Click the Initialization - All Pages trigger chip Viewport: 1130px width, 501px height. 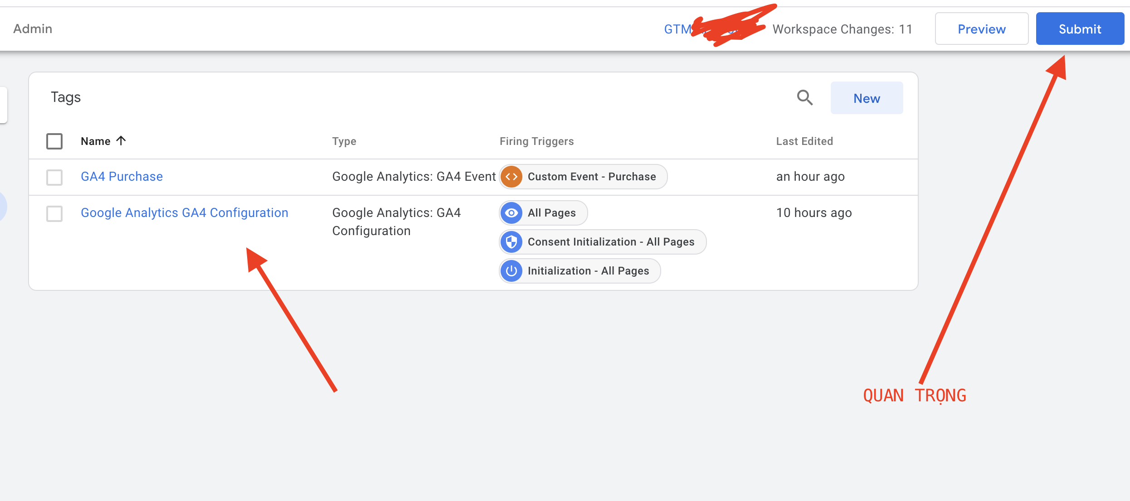pos(588,271)
